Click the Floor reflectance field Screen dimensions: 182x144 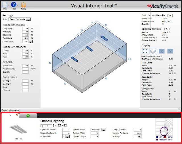point(25,57)
